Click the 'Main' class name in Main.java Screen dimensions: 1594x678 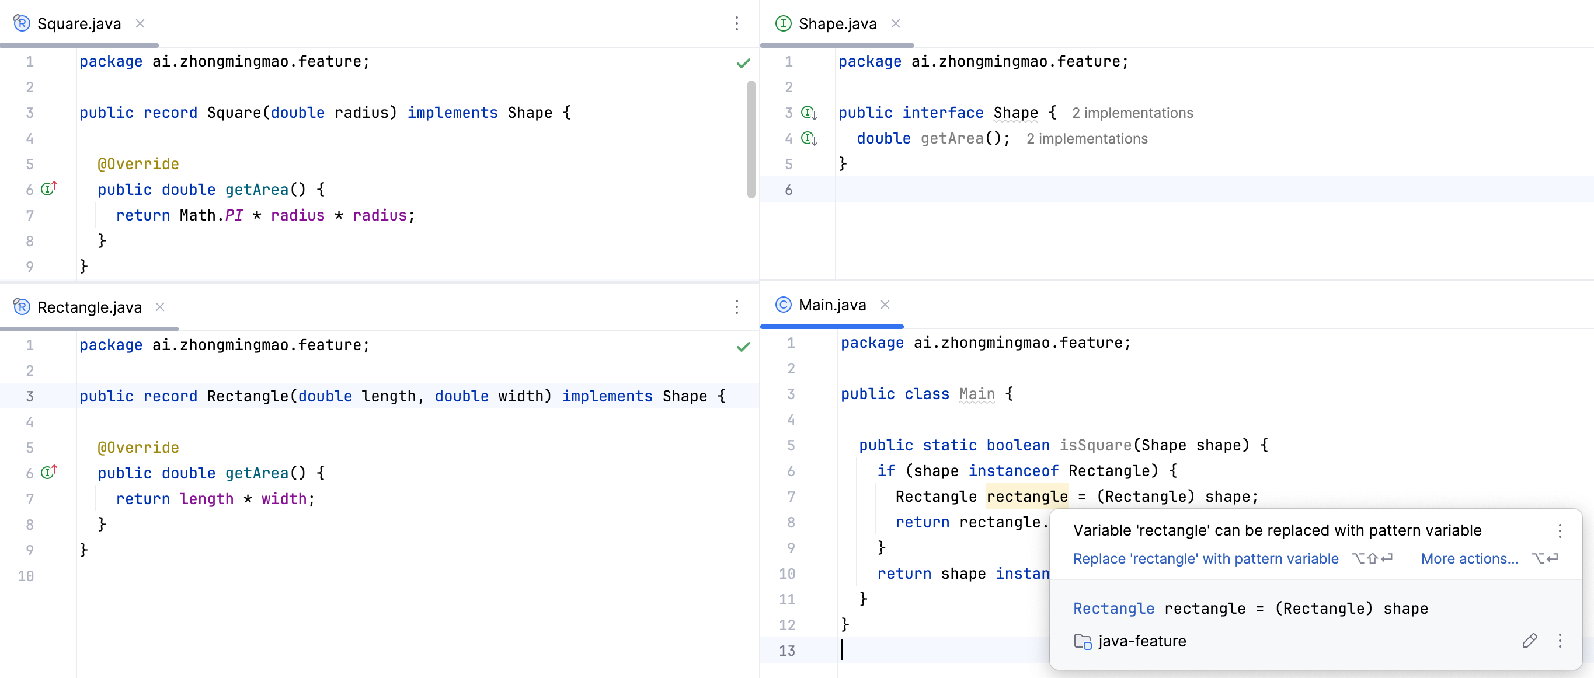tap(976, 393)
